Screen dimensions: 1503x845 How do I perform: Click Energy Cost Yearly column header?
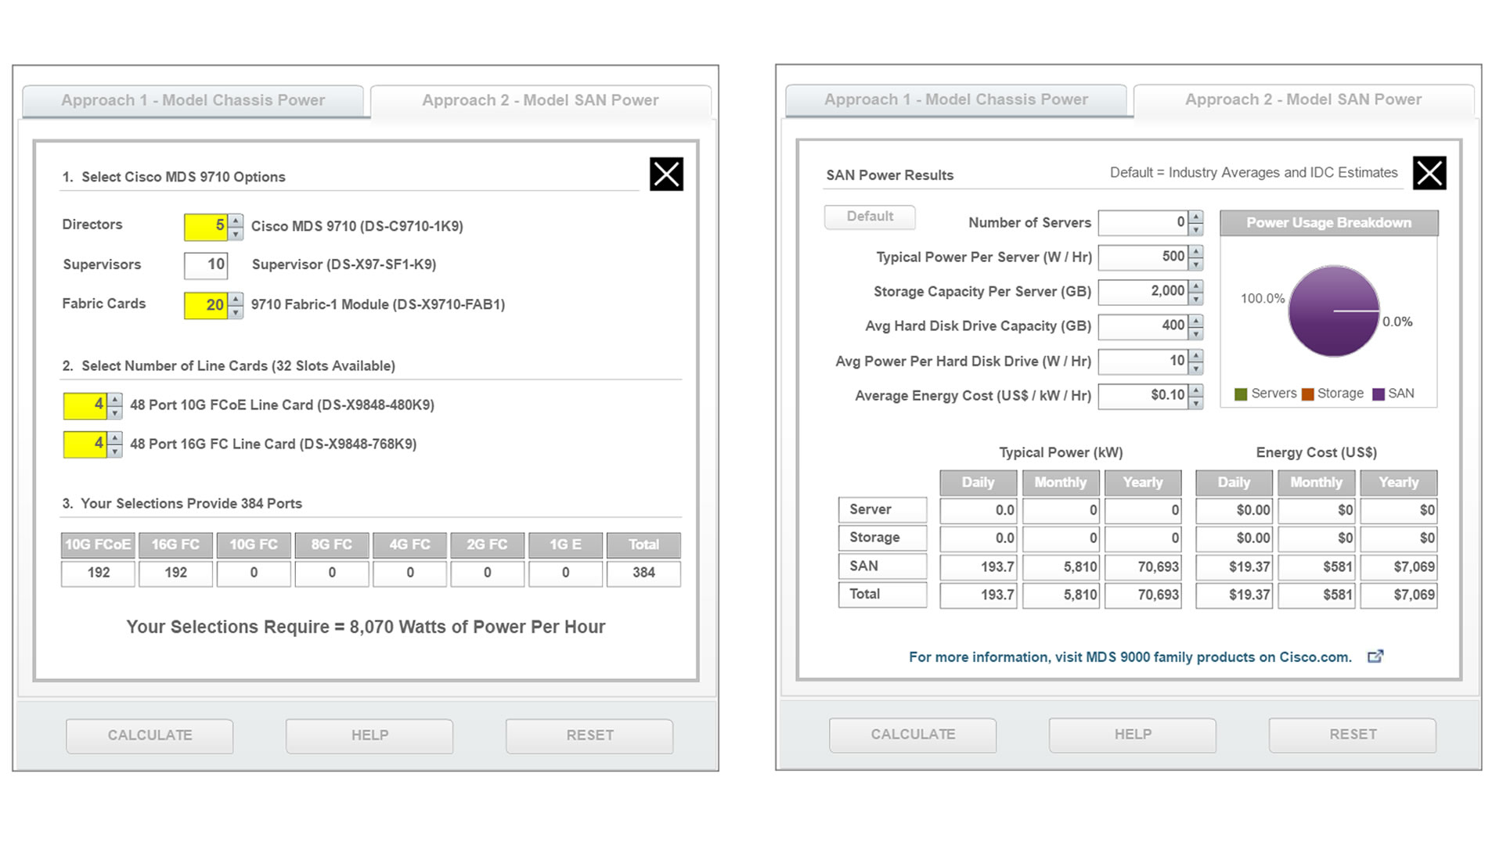(x=1398, y=483)
